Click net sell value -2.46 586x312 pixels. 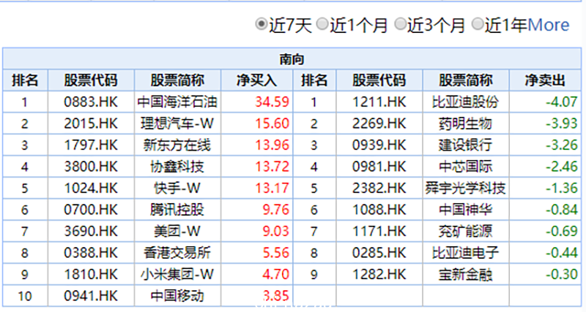click(561, 167)
